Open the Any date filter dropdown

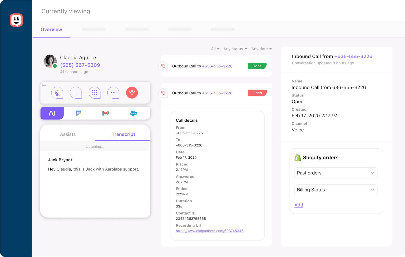[261, 49]
